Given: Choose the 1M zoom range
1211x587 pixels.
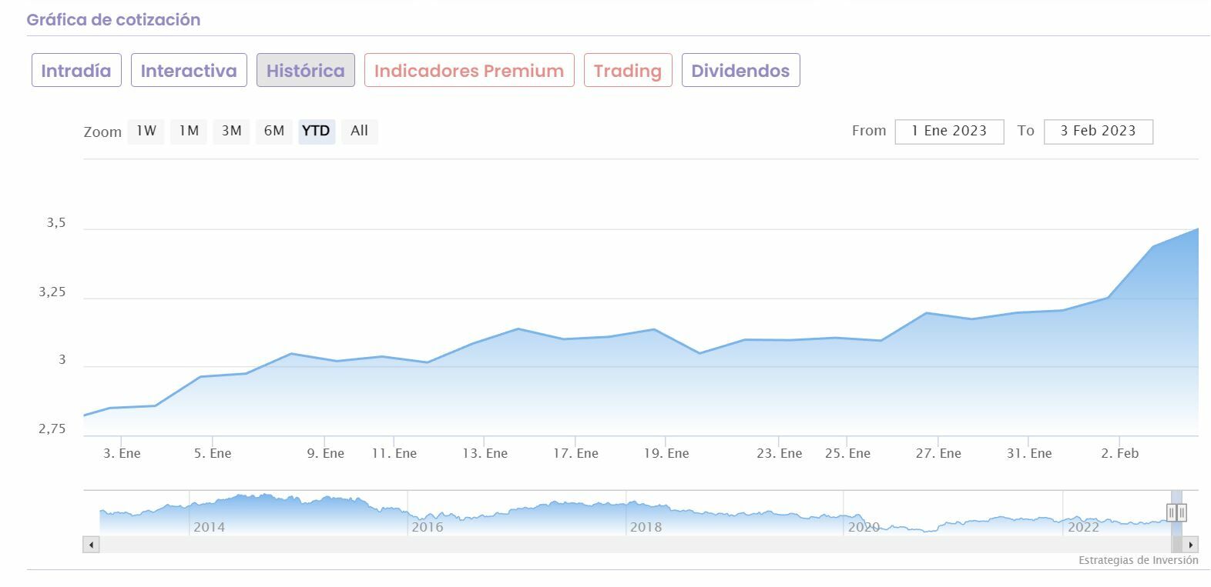Looking at the screenshot, I should point(189,131).
